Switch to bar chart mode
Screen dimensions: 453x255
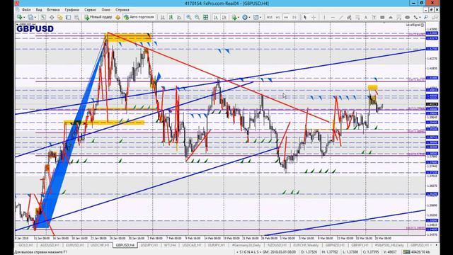[x=163, y=17]
